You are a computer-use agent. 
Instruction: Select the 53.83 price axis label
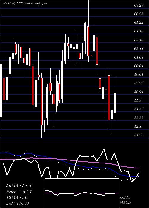coord(139,118)
